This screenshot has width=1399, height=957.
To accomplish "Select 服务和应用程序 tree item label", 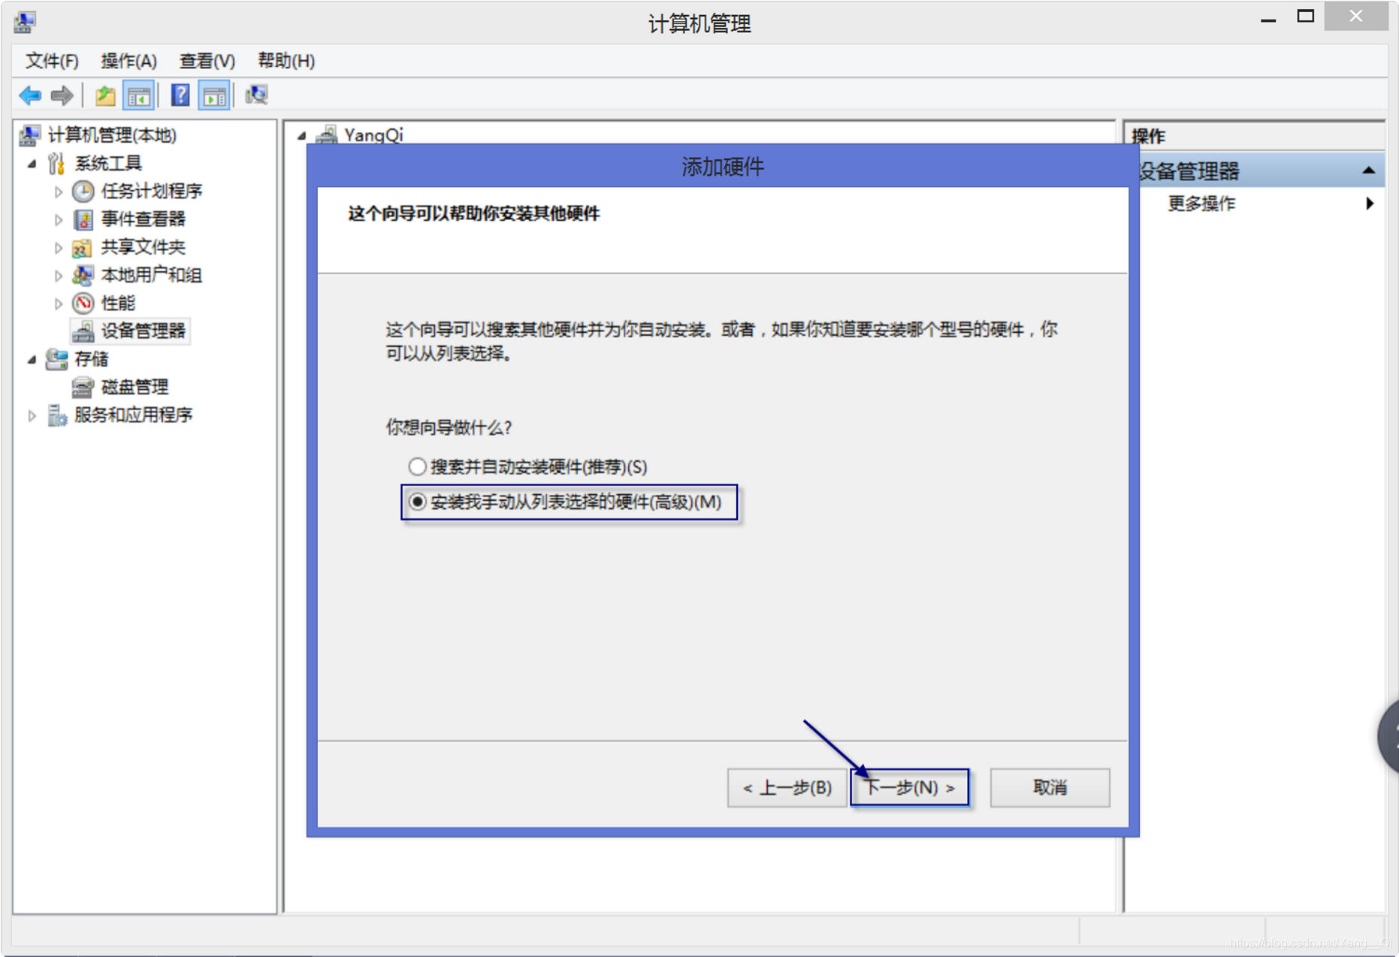I will coord(134,415).
